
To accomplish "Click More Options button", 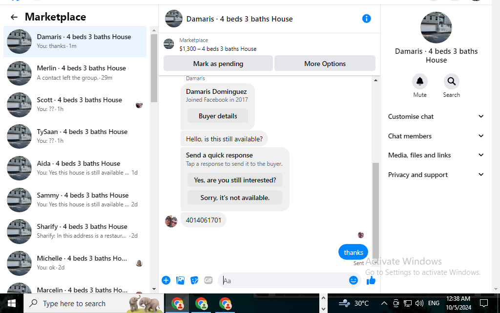I will 325,64.
